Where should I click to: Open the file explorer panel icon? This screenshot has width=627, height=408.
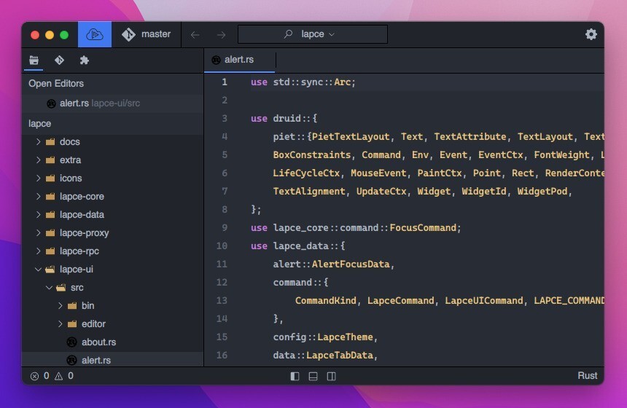coord(34,60)
